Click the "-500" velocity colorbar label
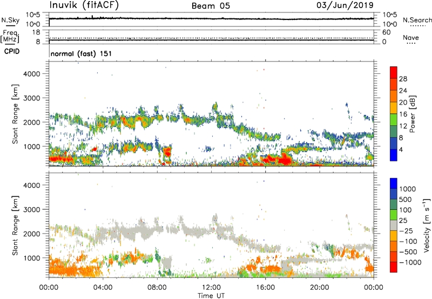The width and height of the screenshot is (432, 299). (408, 252)
